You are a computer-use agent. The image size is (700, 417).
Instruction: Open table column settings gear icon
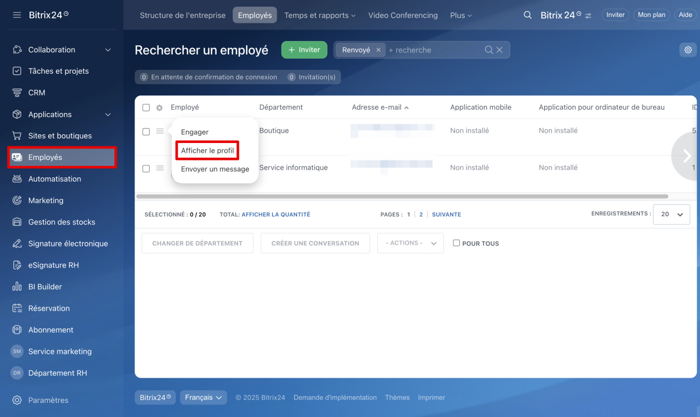click(159, 108)
